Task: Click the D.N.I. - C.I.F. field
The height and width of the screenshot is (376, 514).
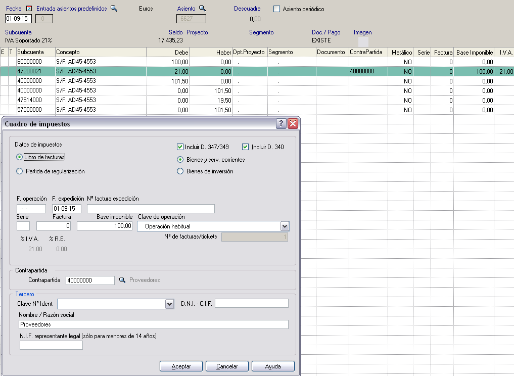Action: click(252, 303)
